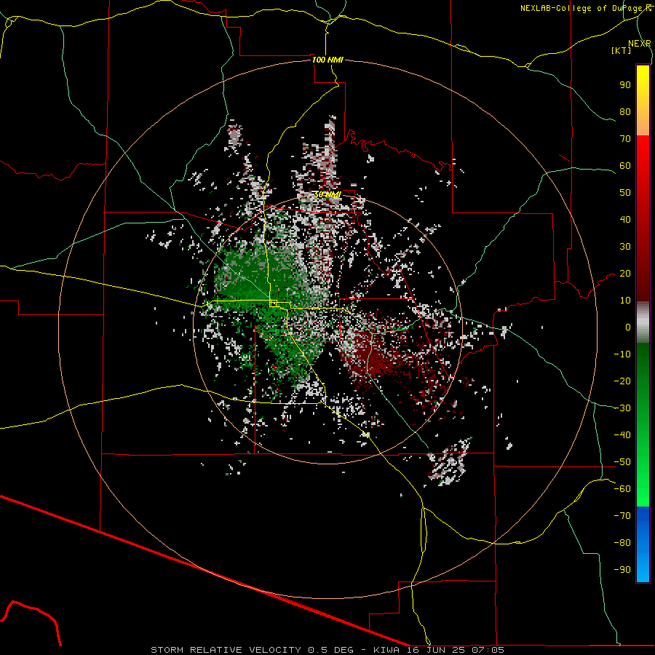Click the -80 scale label
The height and width of the screenshot is (655, 655).
coord(622,543)
